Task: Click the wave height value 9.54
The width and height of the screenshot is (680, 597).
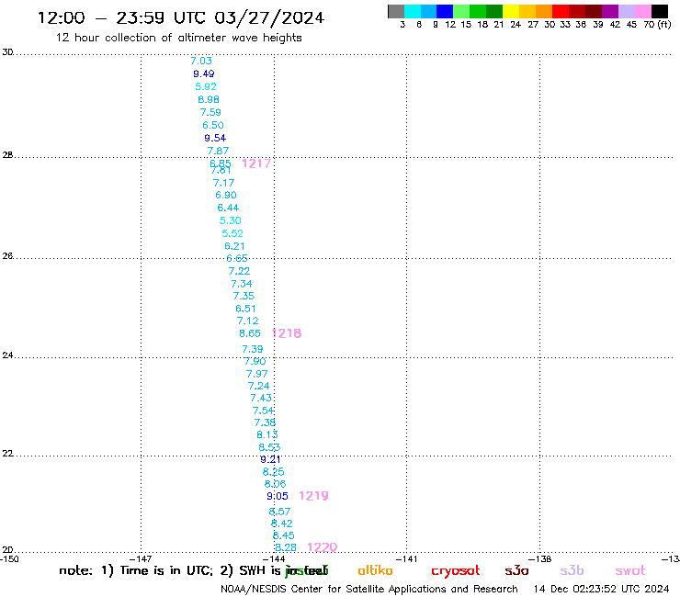Action: (215, 138)
